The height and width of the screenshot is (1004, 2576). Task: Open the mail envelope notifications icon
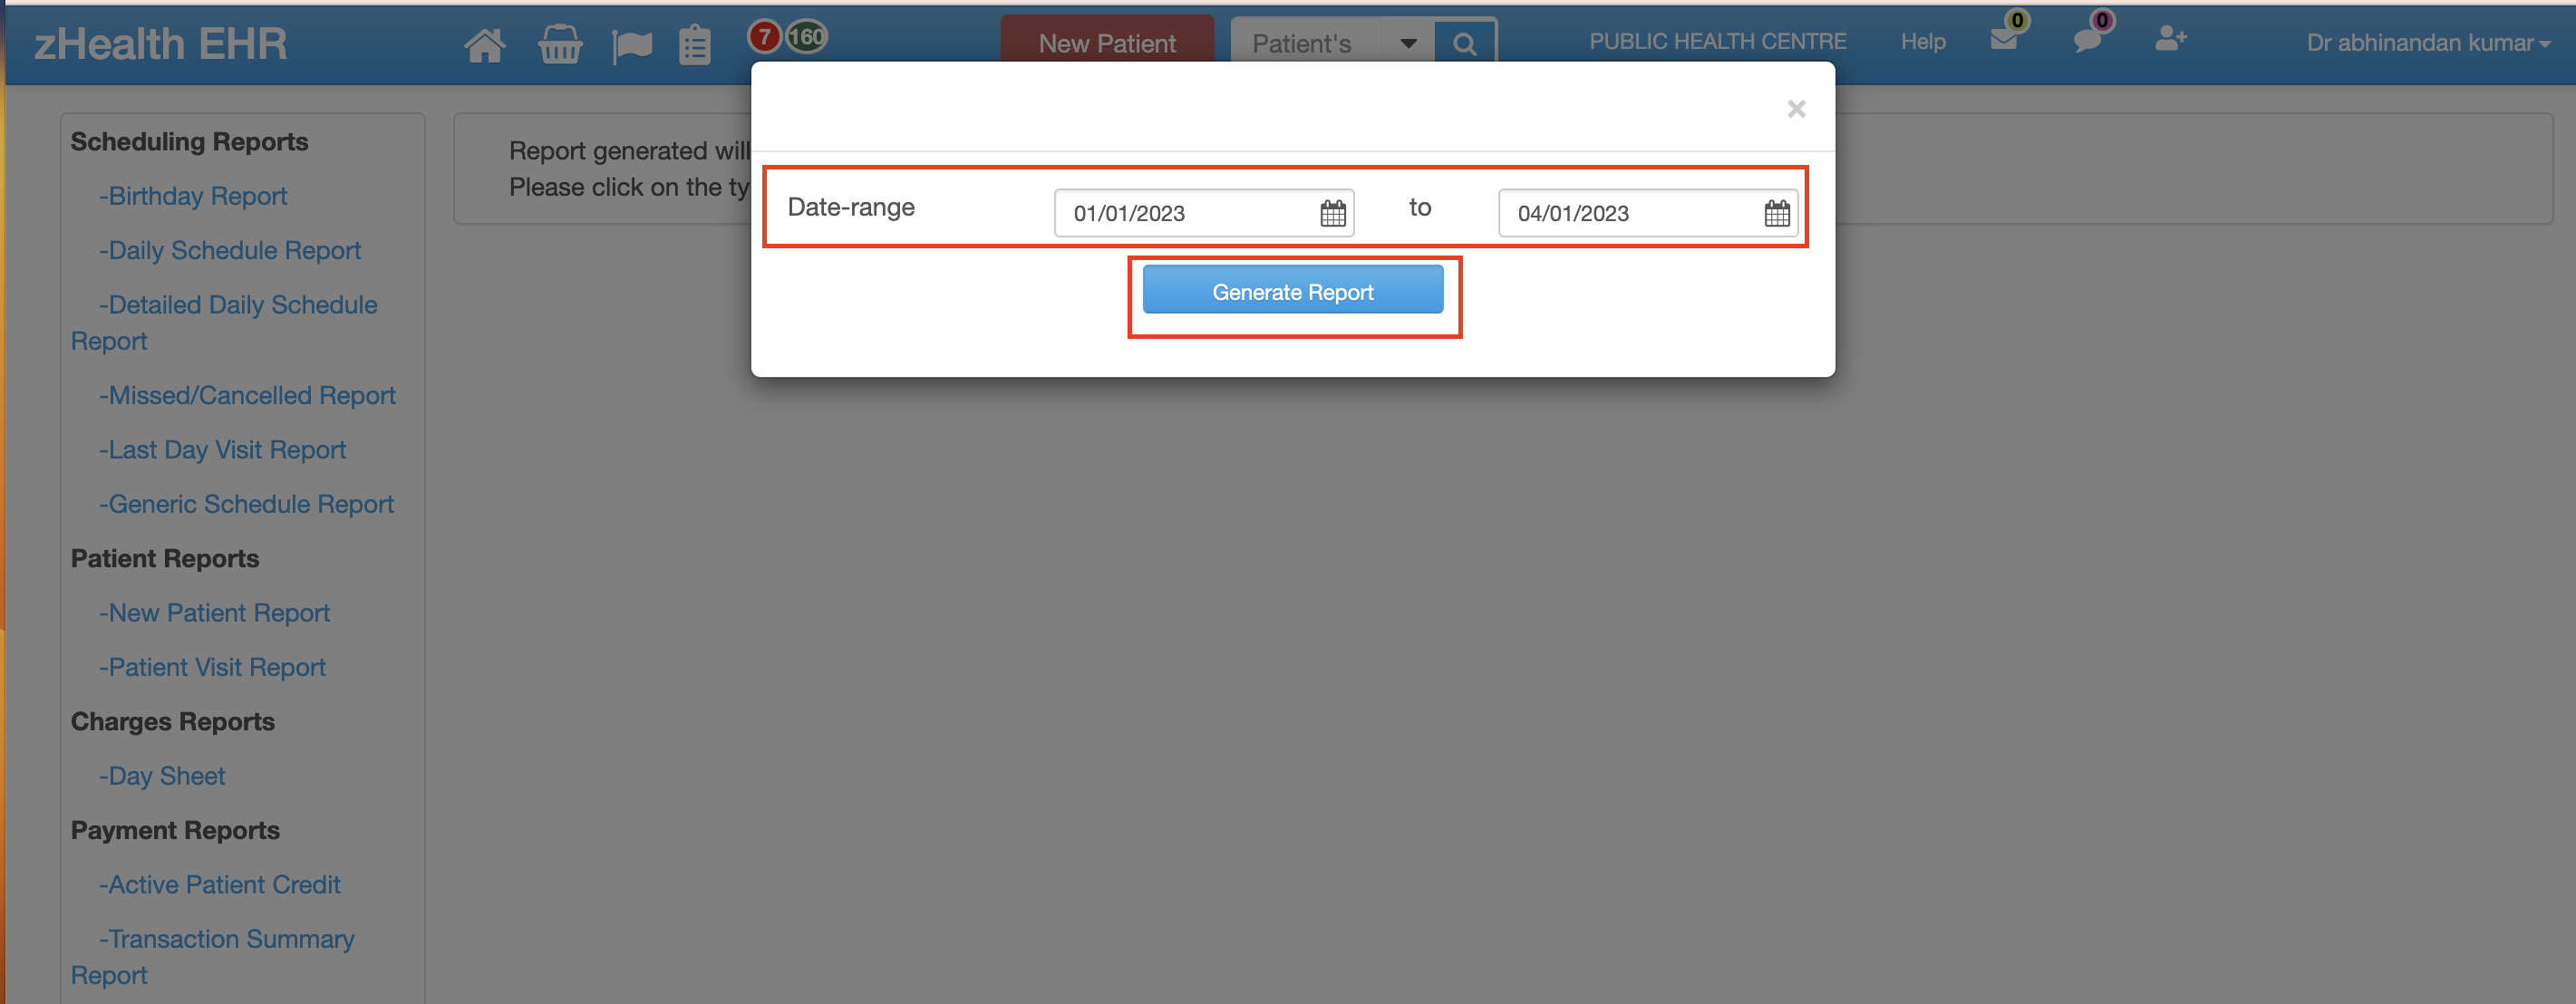click(x=2004, y=38)
